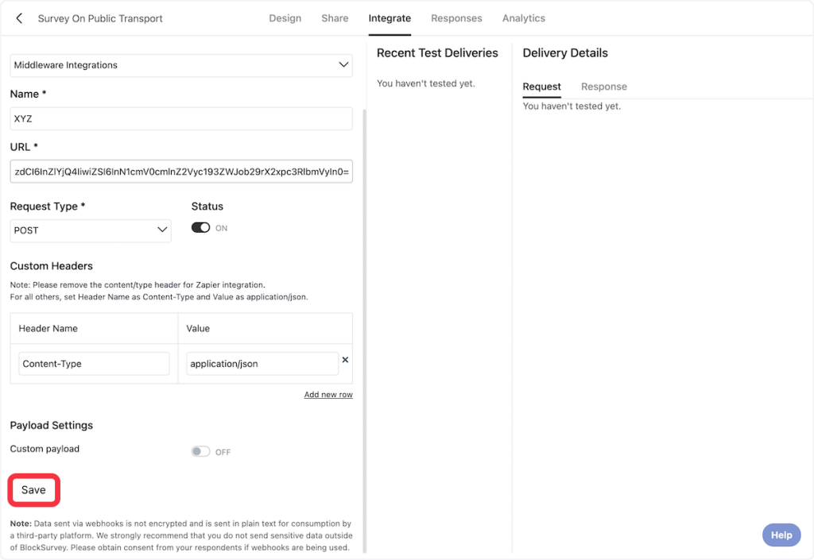Focus the webhook URL input field
The image size is (814, 560).
180,172
